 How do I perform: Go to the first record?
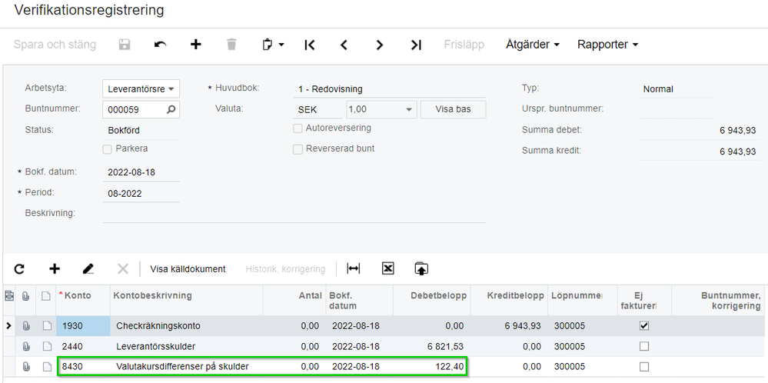[309, 45]
